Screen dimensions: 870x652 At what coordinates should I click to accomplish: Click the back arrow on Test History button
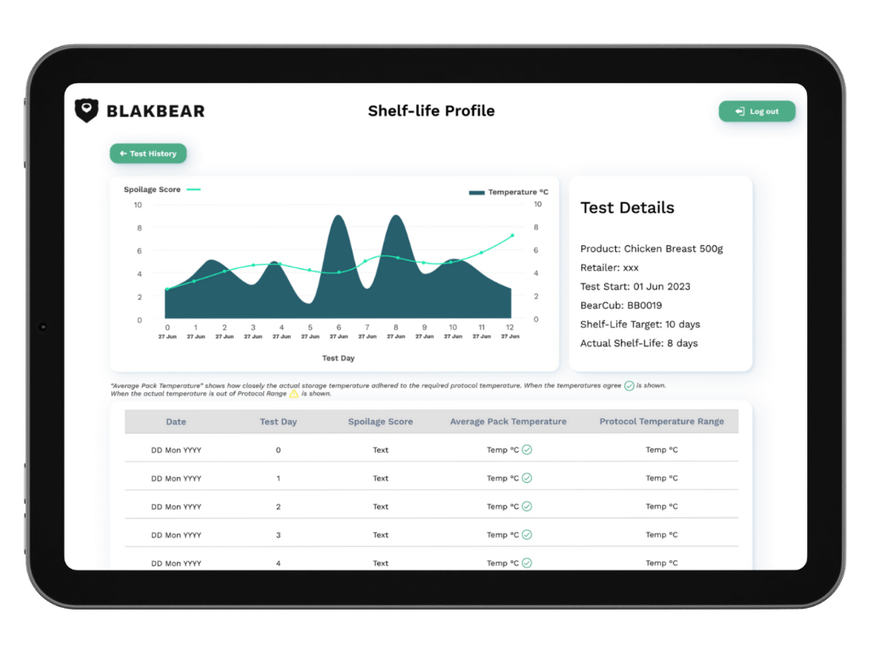tap(124, 154)
